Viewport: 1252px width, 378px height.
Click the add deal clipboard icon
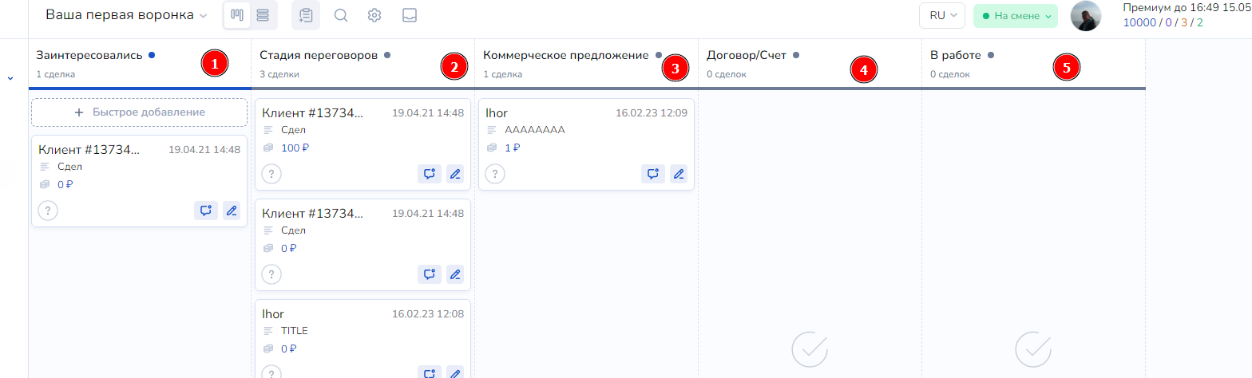click(x=306, y=15)
